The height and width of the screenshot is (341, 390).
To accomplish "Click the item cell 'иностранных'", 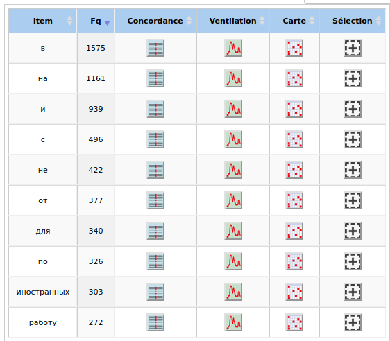I will [43, 292].
